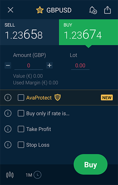Open AvaProtect info icon
This screenshot has width=118, height=185.
8,97
